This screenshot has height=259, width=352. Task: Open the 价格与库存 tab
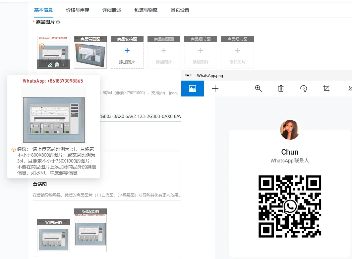(x=78, y=10)
